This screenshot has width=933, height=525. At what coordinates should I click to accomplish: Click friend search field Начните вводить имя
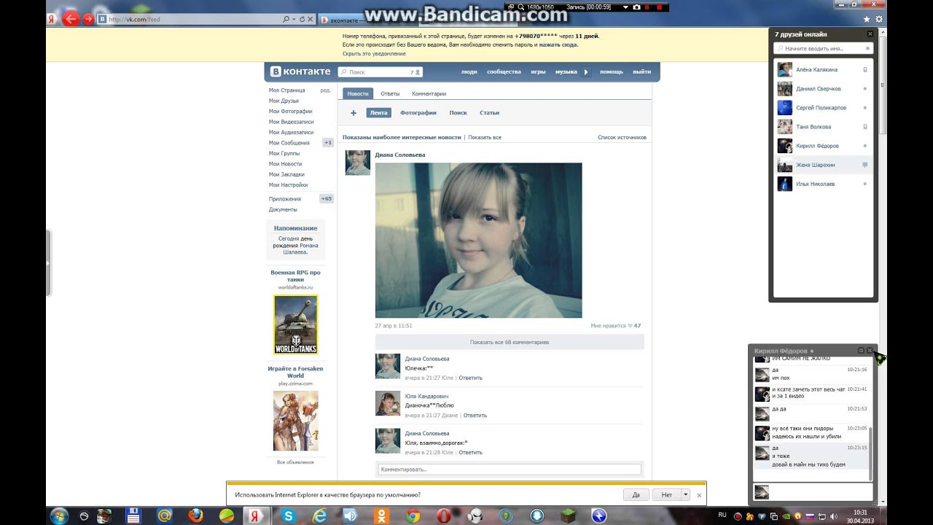point(824,49)
